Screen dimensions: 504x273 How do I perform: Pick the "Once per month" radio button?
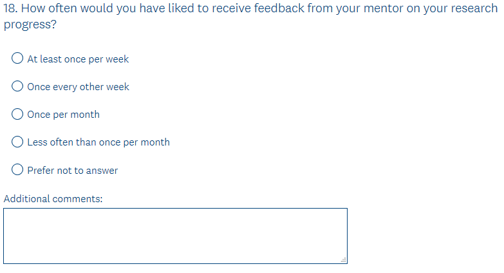tap(18, 114)
